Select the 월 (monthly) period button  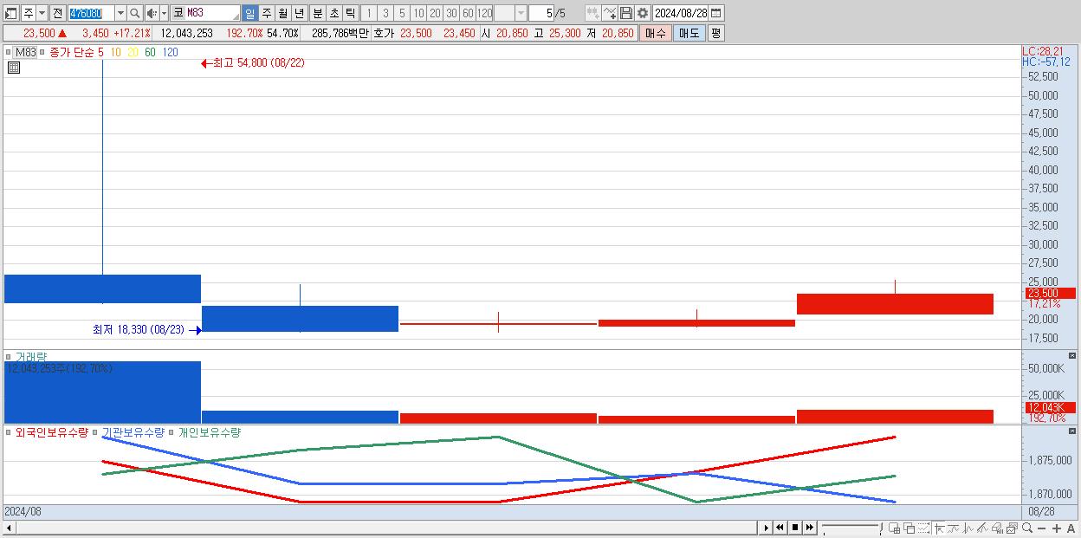pos(282,13)
